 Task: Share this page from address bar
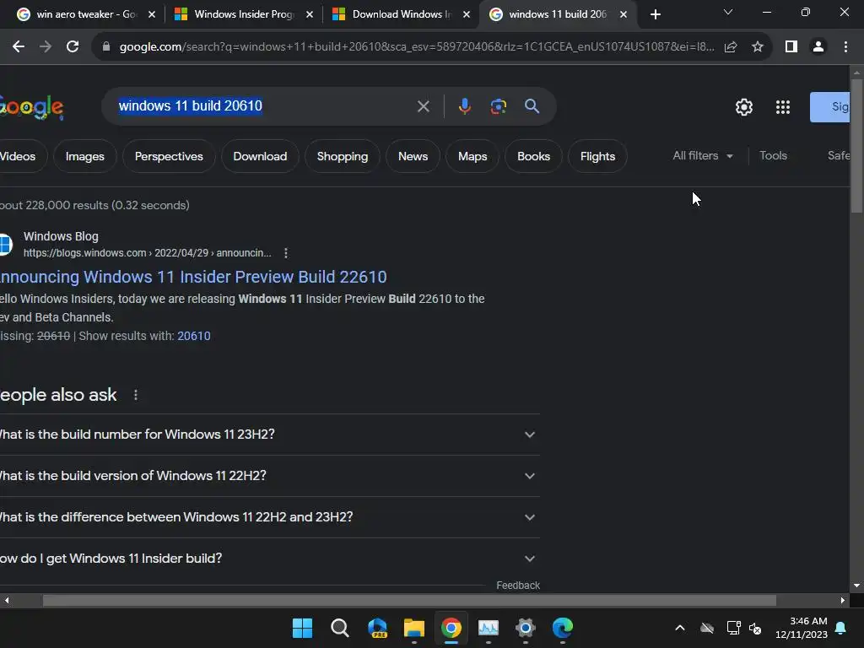pos(731,47)
